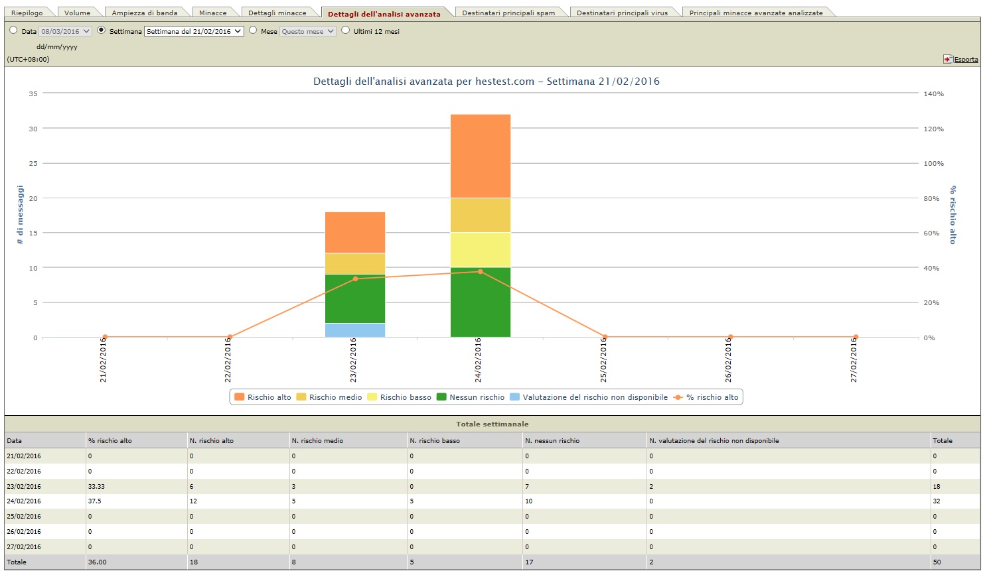The height and width of the screenshot is (571, 985).
Task: Click the Esporta export icon
Action: click(x=948, y=59)
